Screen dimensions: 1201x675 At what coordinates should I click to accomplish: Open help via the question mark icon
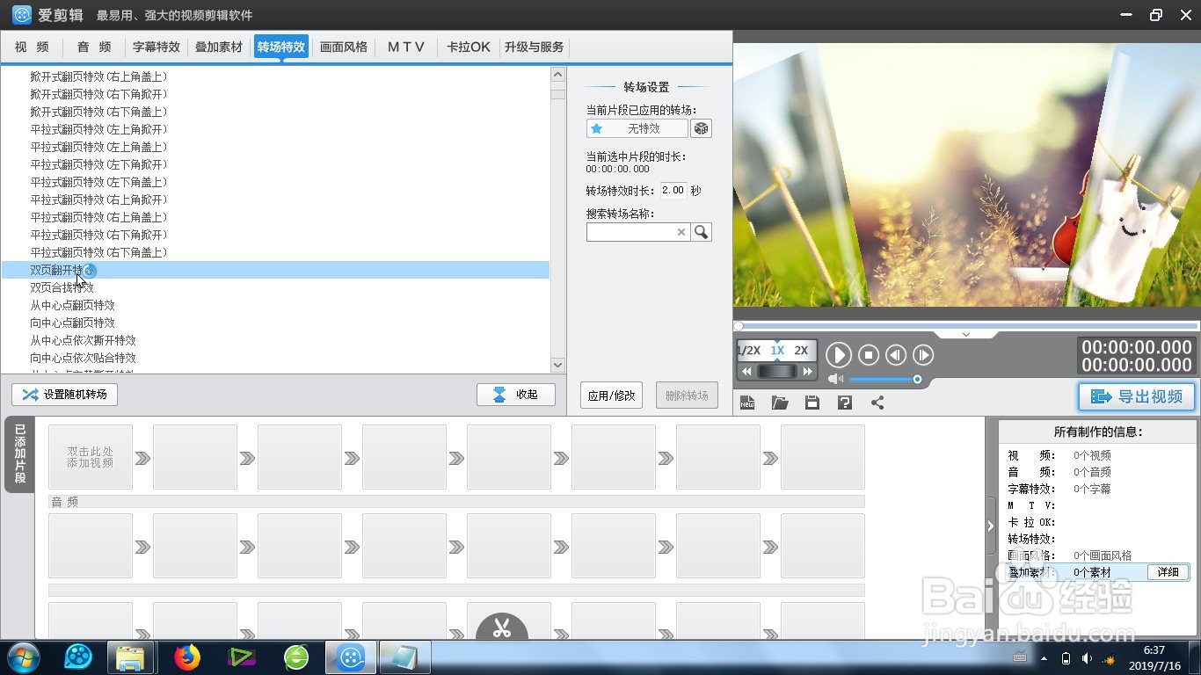click(843, 402)
